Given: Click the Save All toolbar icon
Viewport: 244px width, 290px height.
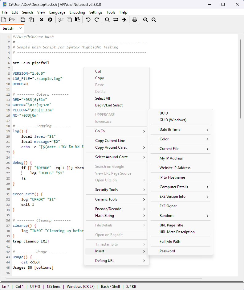Looking at the screenshot, I should point(31,19).
